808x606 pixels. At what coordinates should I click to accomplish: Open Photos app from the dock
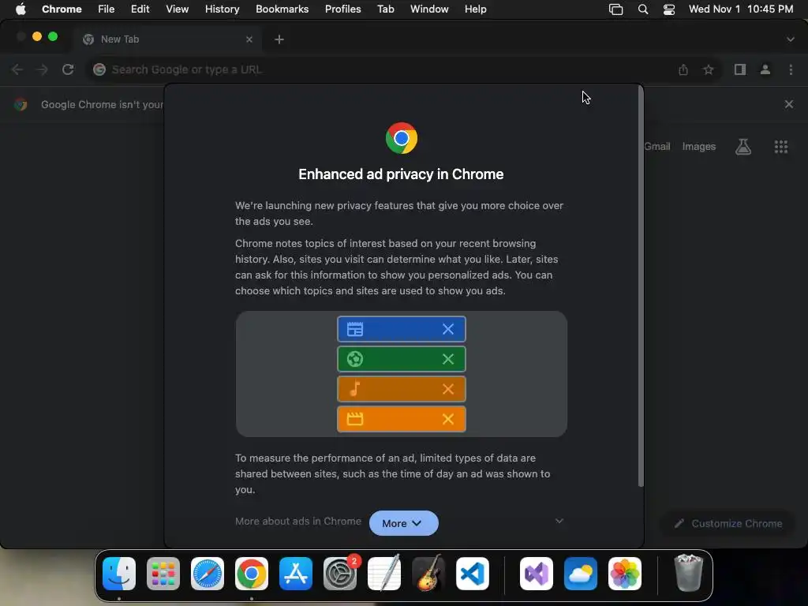625,574
